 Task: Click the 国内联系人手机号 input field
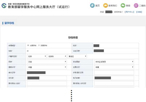click(x=114, y=83)
